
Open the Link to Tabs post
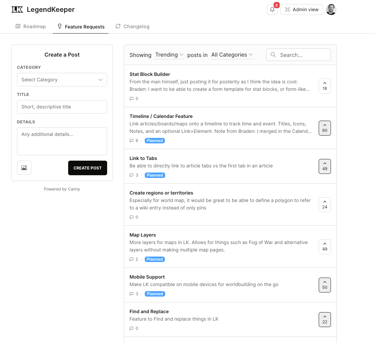(143, 159)
